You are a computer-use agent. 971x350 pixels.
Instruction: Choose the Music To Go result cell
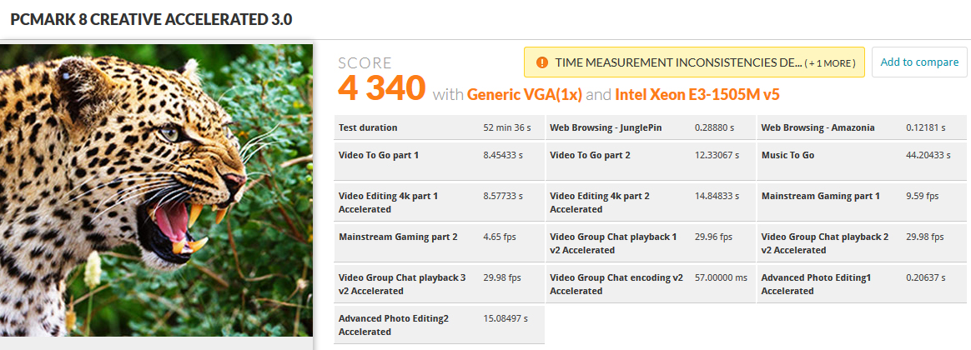pos(863,162)
